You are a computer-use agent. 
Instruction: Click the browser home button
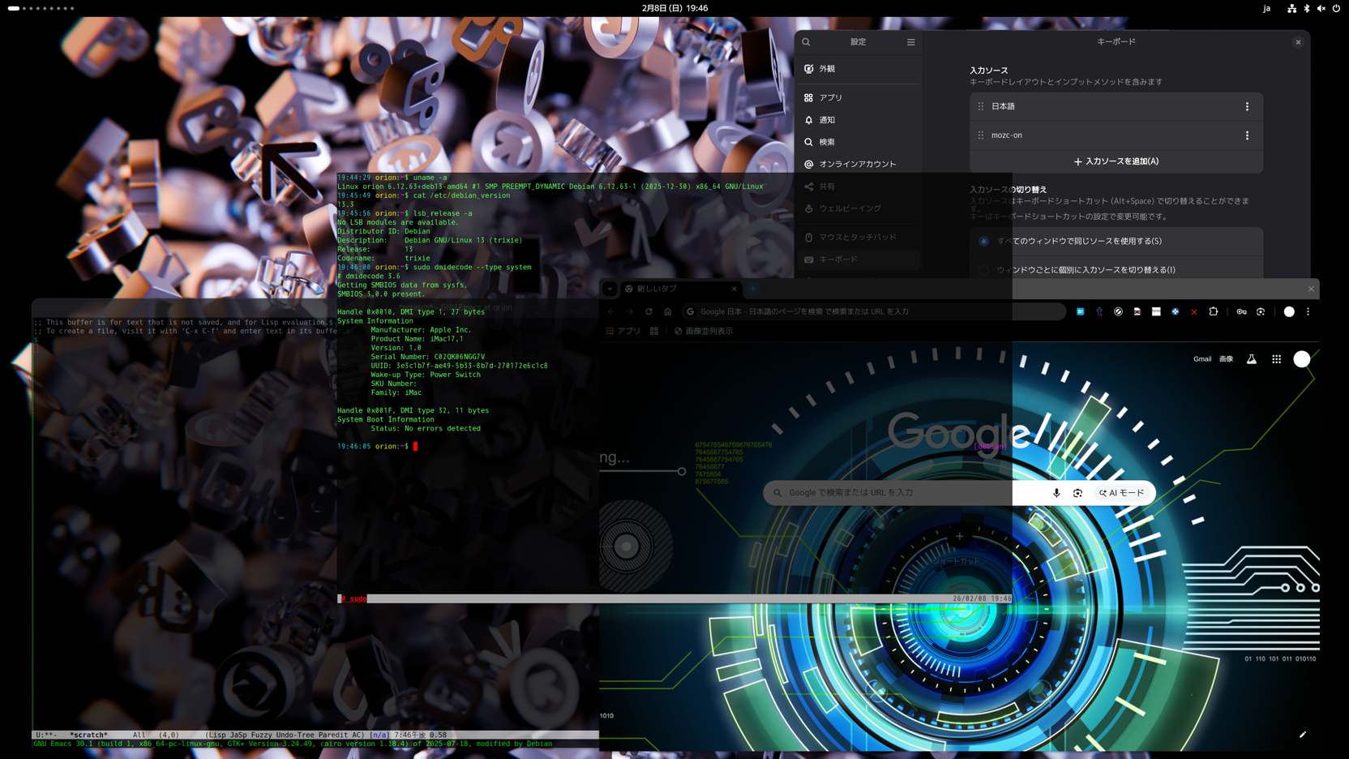[667, 311]
